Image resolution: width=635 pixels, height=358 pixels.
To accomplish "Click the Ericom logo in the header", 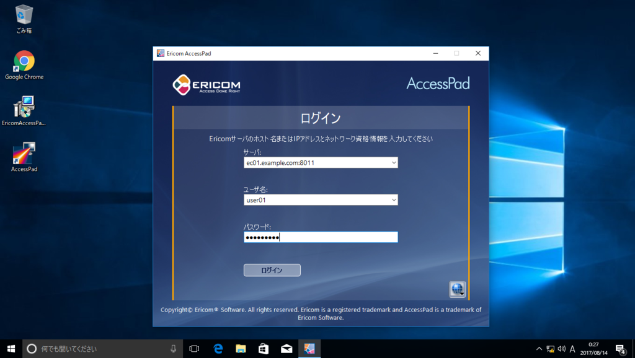I will (206, 84).
